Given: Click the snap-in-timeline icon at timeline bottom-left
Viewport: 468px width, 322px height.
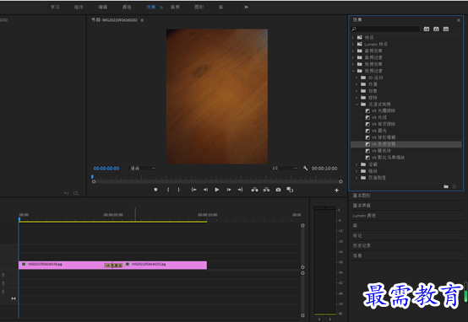Looking at the screenshot, I should [x=14, y=298].
